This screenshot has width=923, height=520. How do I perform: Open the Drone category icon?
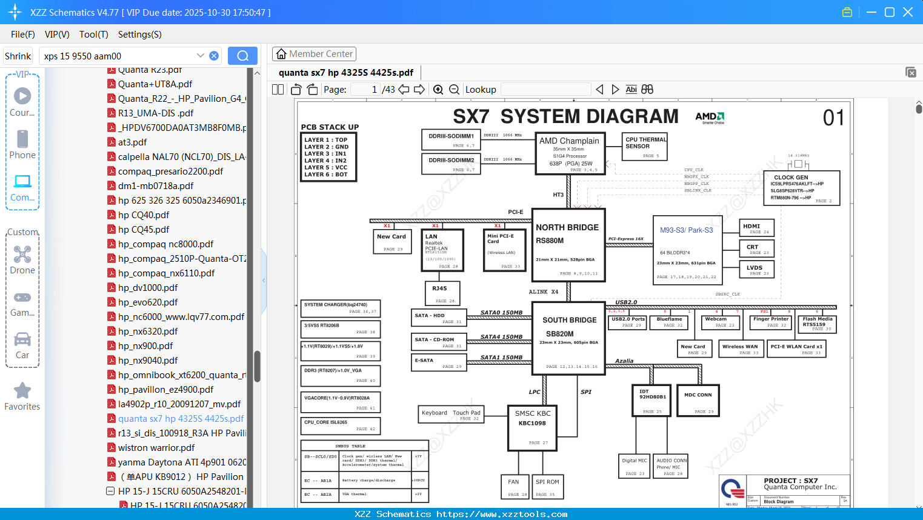(x=22, y=259)
